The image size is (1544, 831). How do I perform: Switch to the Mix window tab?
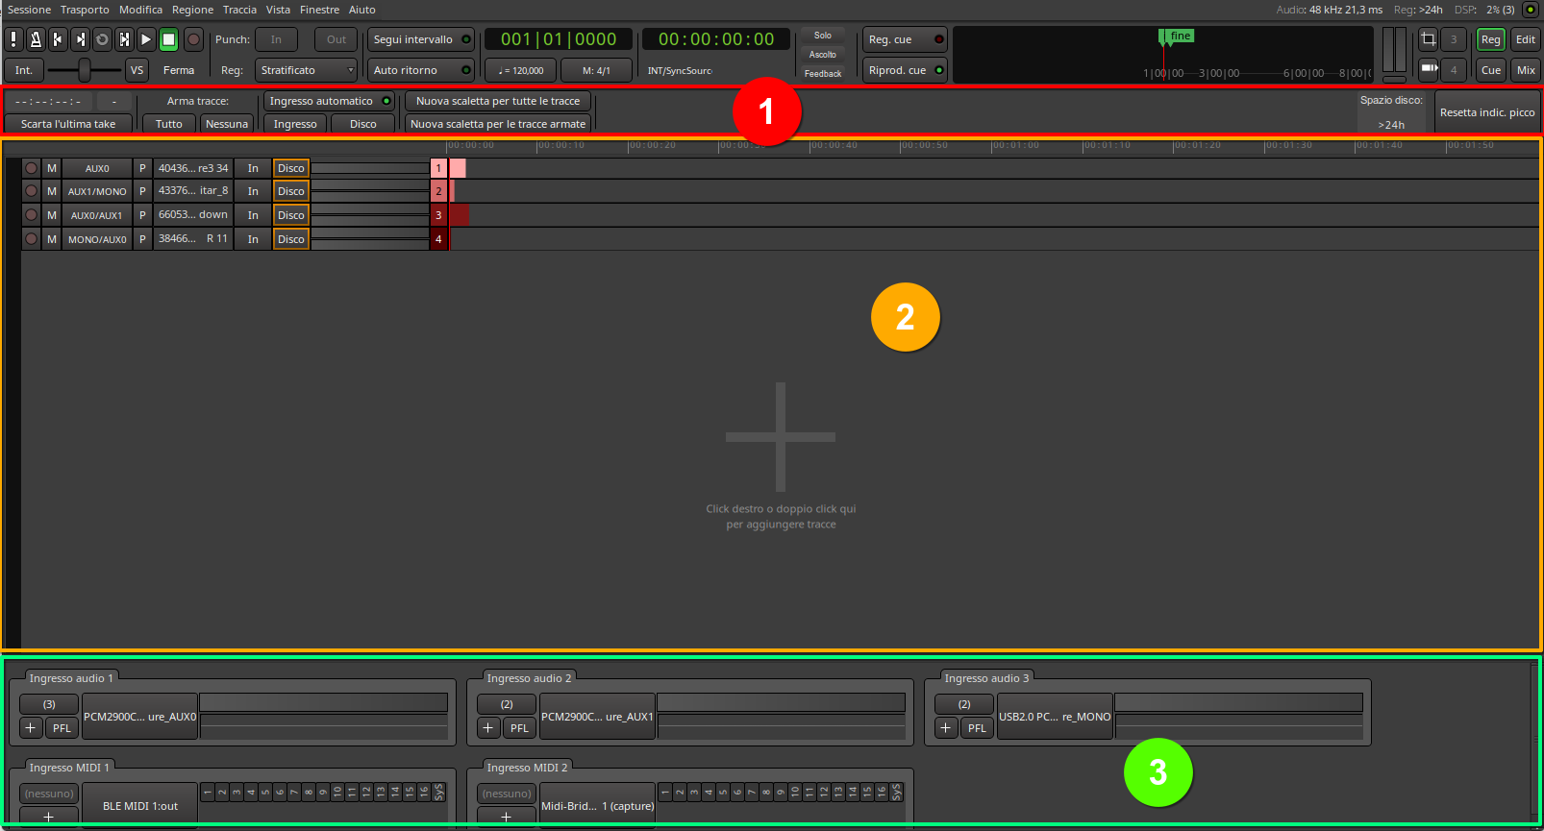(1526, 70)
